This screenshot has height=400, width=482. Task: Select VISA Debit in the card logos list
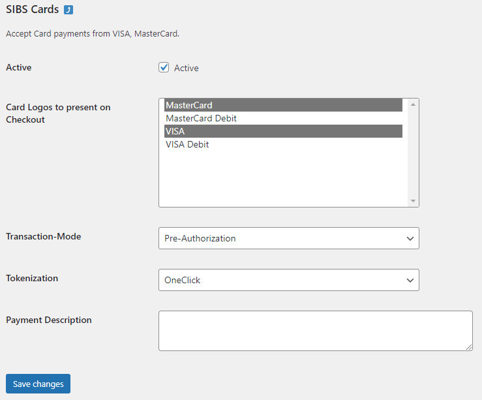tap(283, 144)
